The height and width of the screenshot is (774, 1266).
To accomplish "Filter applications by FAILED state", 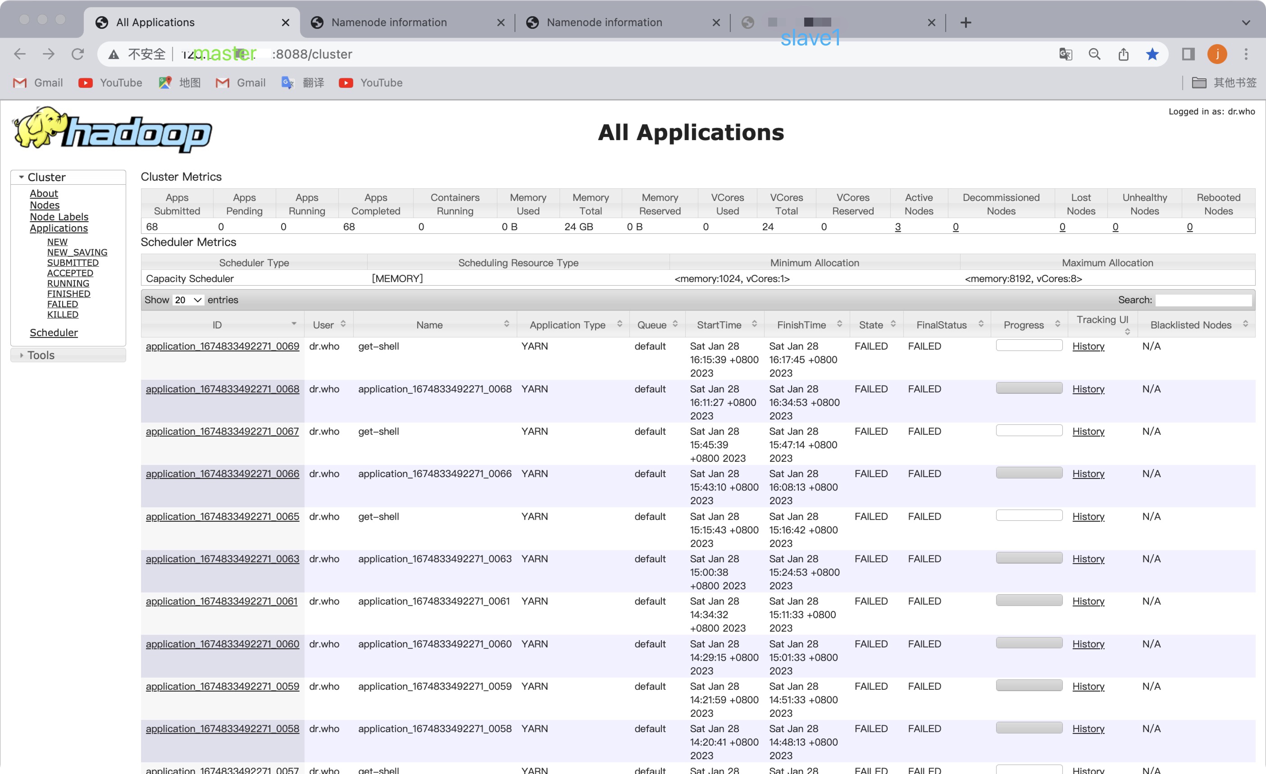I will coord(63,304).
